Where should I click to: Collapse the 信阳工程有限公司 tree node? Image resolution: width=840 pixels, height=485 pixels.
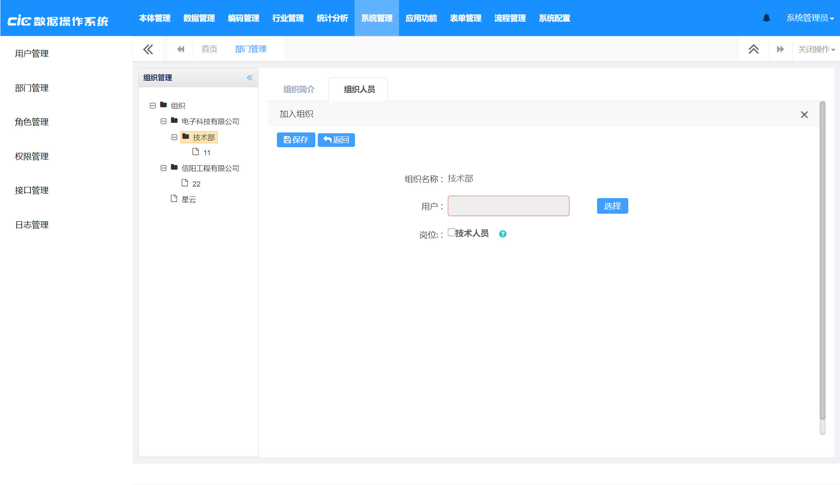(x=163, y=168)
